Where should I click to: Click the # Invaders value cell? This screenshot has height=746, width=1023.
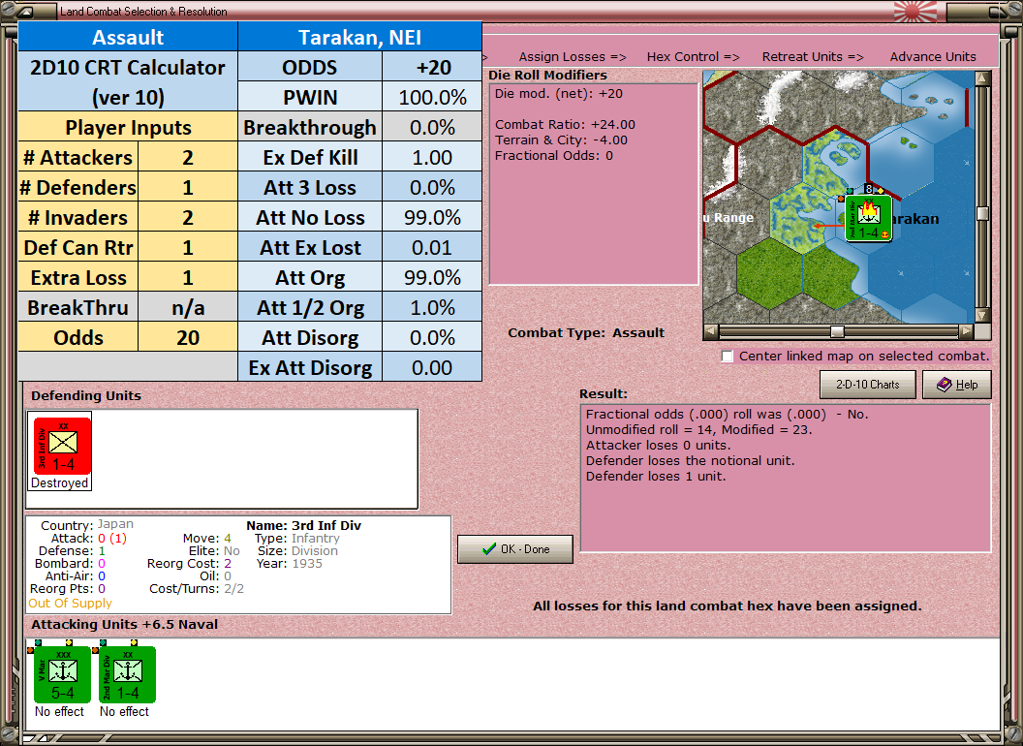188,217
